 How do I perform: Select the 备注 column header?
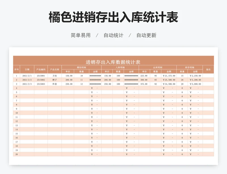[x=208, y=69]
